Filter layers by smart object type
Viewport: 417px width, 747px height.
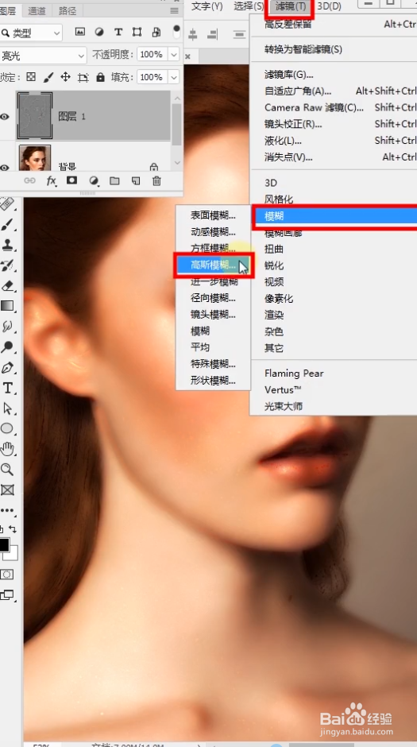click(x=156, y=32)
